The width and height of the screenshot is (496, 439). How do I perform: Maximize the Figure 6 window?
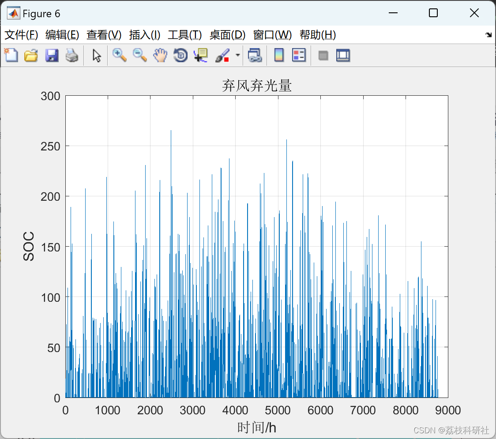coord(433,13)
